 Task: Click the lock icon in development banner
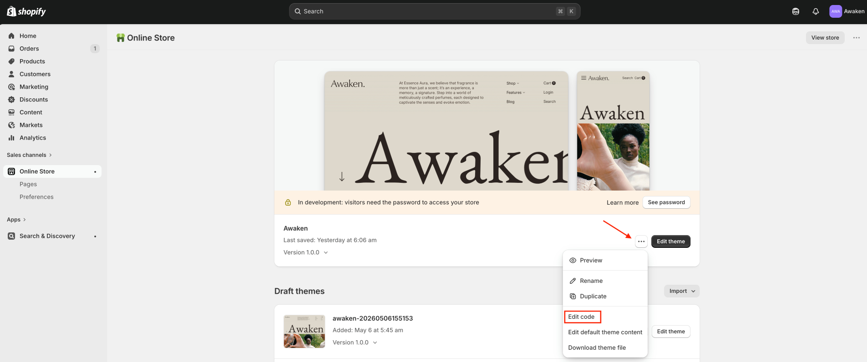tap(288, 202)
